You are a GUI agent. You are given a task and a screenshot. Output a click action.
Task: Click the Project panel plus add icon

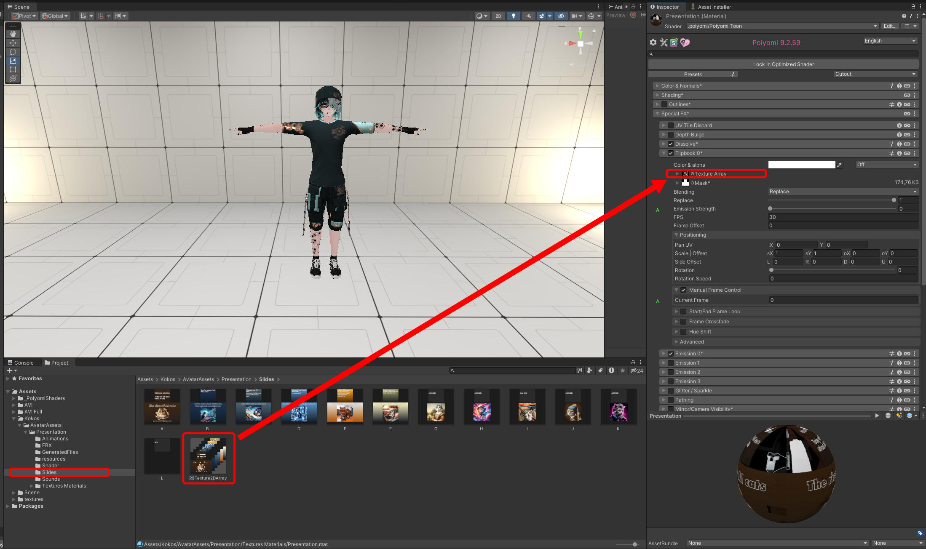[12, 370]
